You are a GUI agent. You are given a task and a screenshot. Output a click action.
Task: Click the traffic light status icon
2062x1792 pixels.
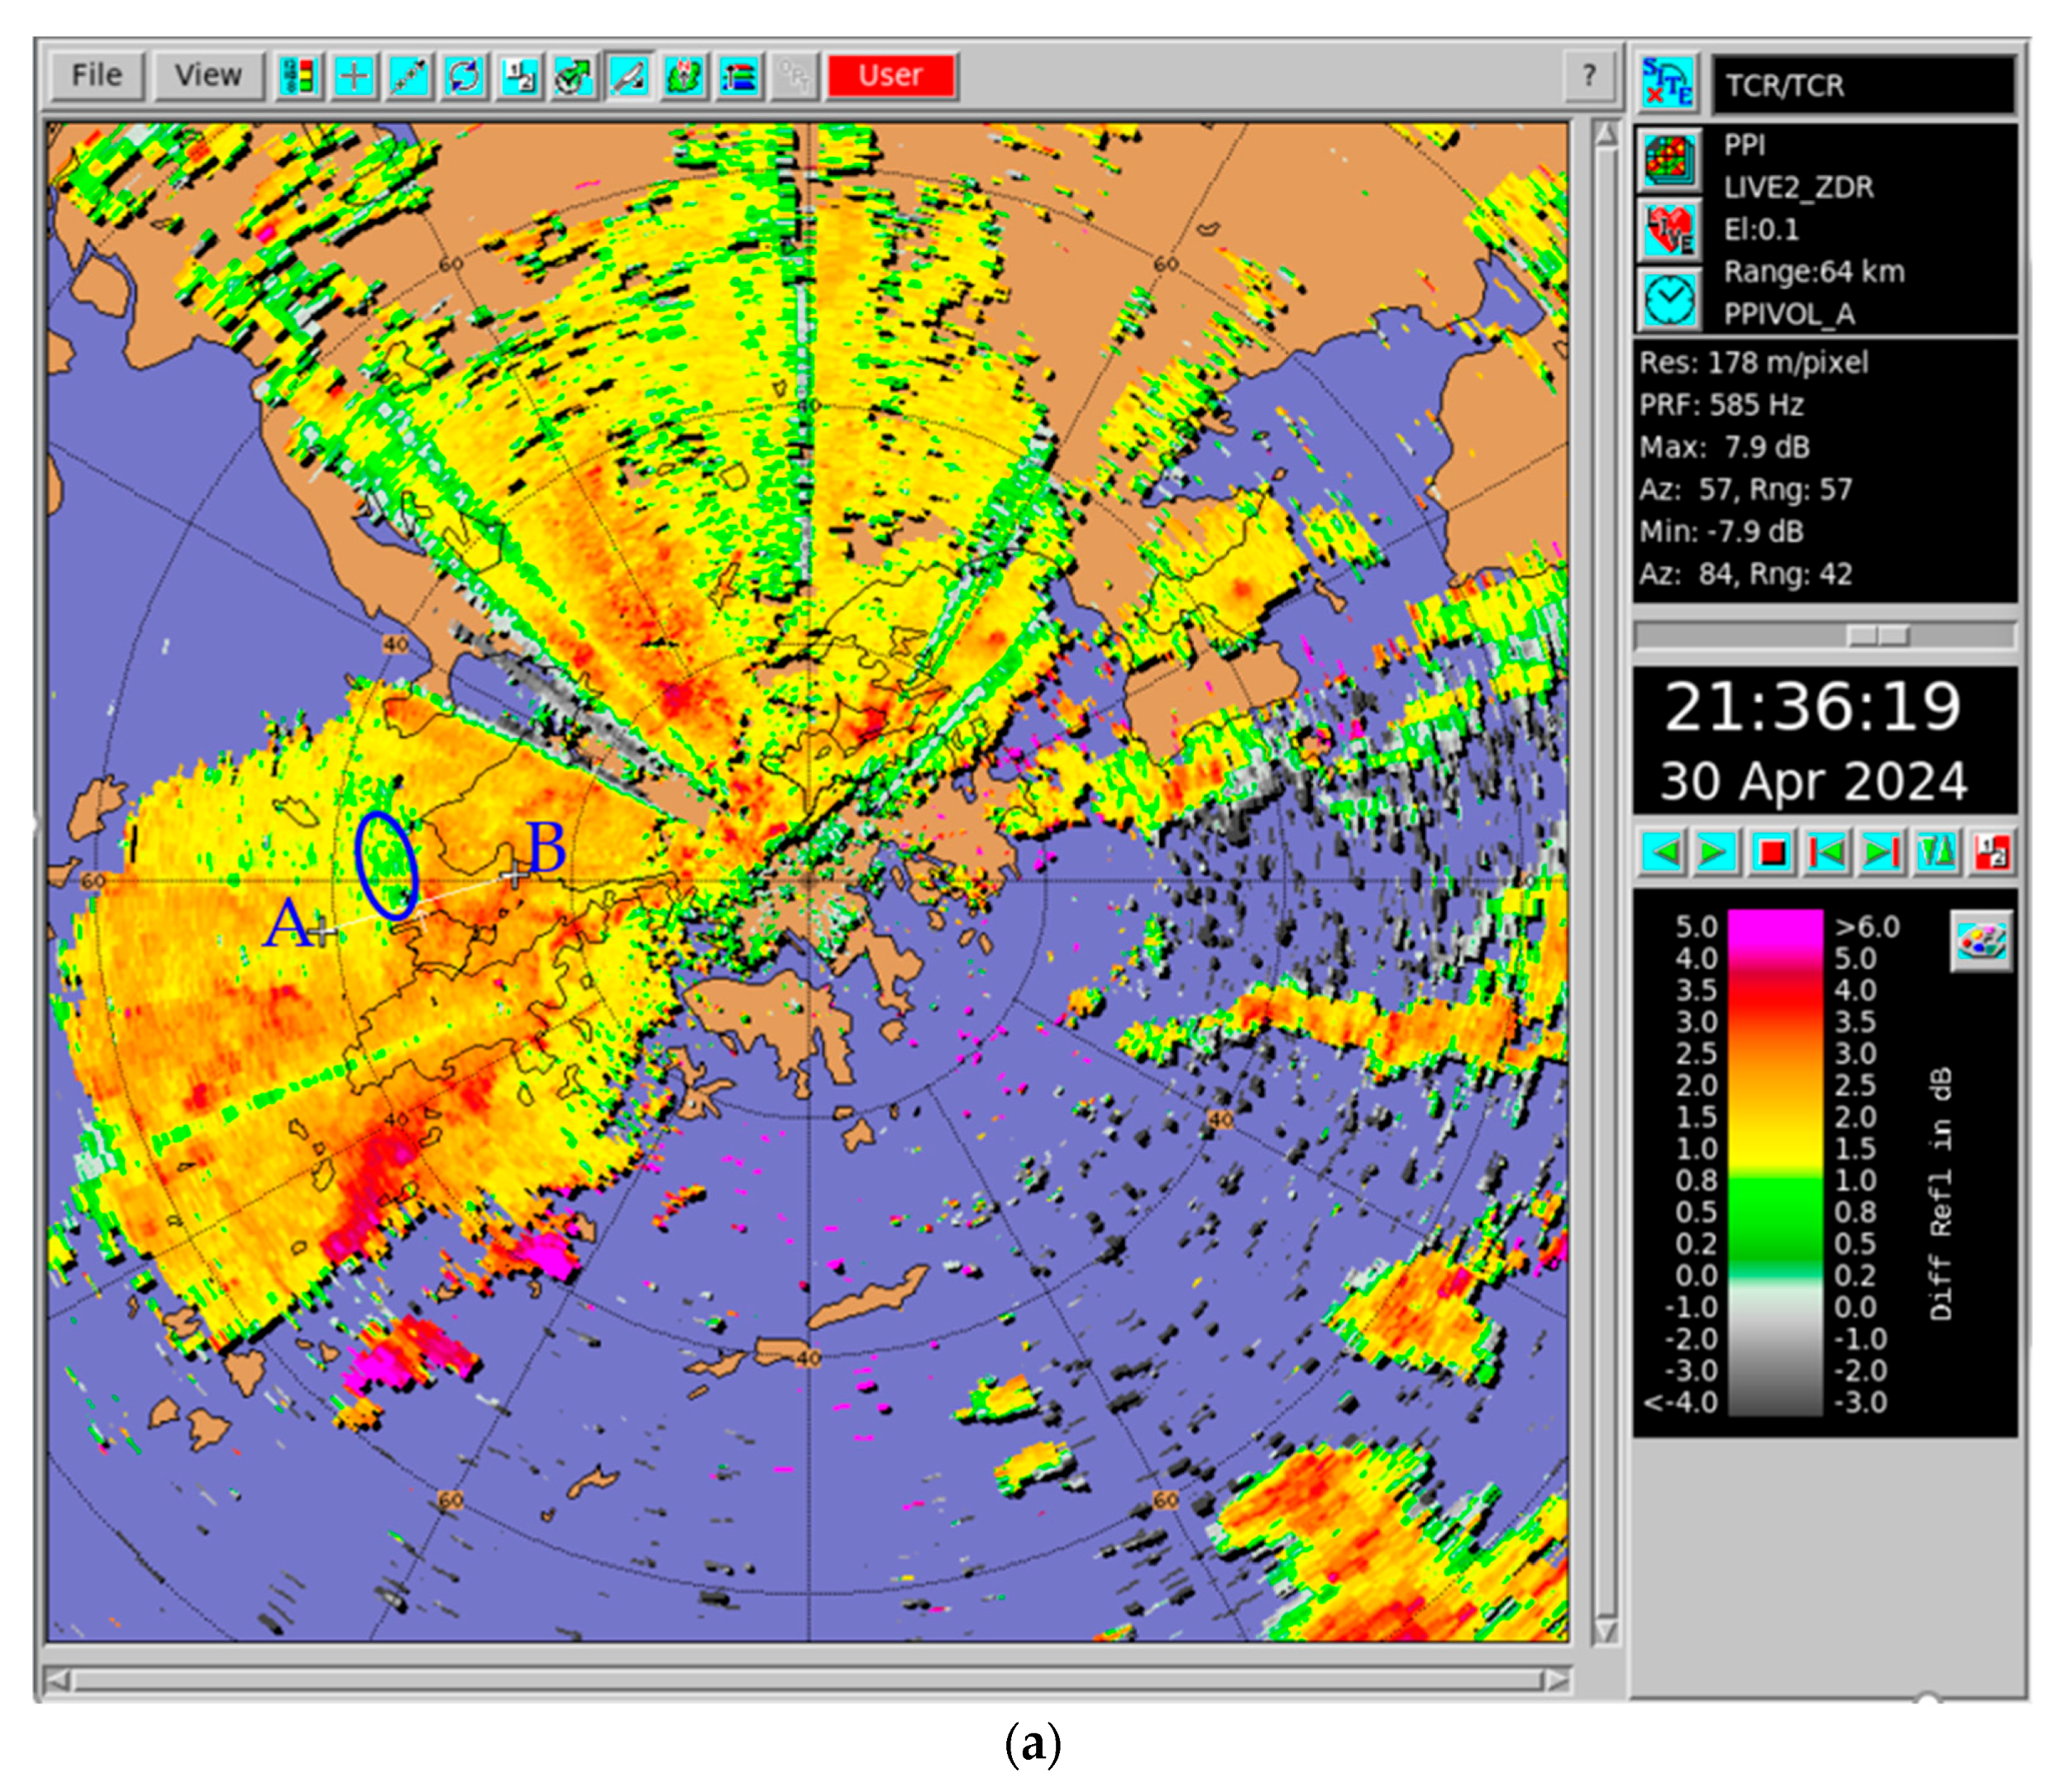(299, 76)
